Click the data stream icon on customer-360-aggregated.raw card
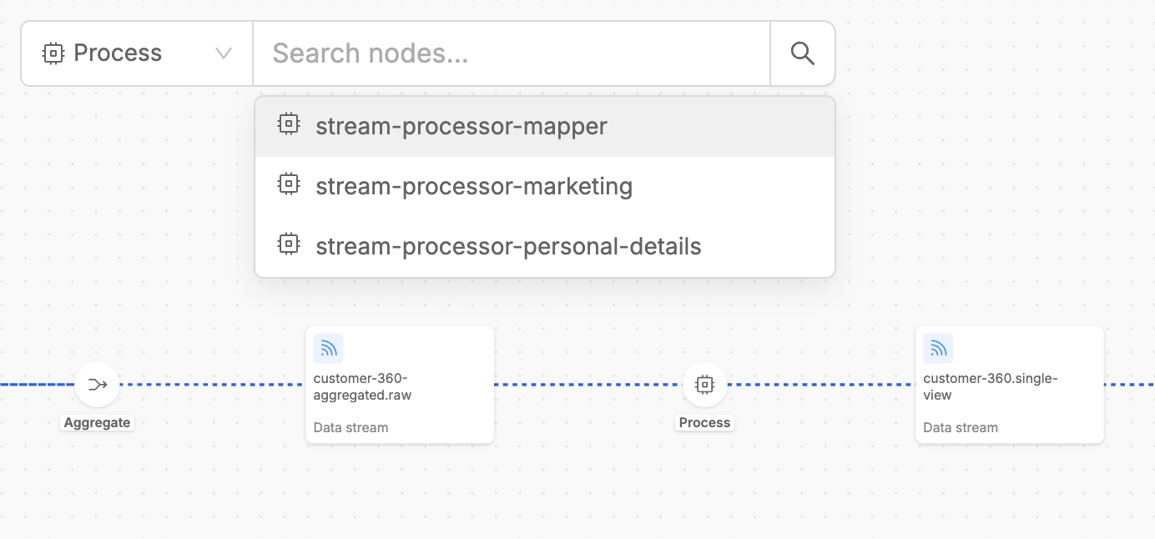1155x539 pixels. pyautogui.click(x=328, y=348)
